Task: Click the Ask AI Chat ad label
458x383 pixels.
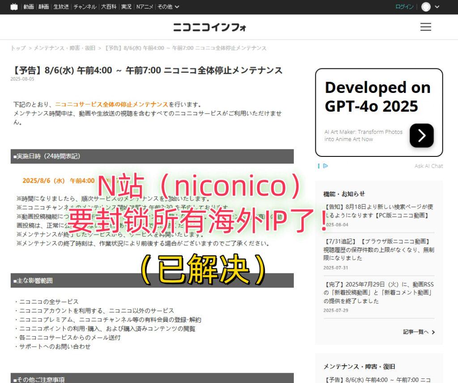Action: point(428,166)
